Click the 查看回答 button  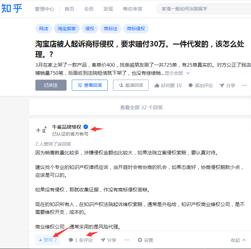coord(90,85)
